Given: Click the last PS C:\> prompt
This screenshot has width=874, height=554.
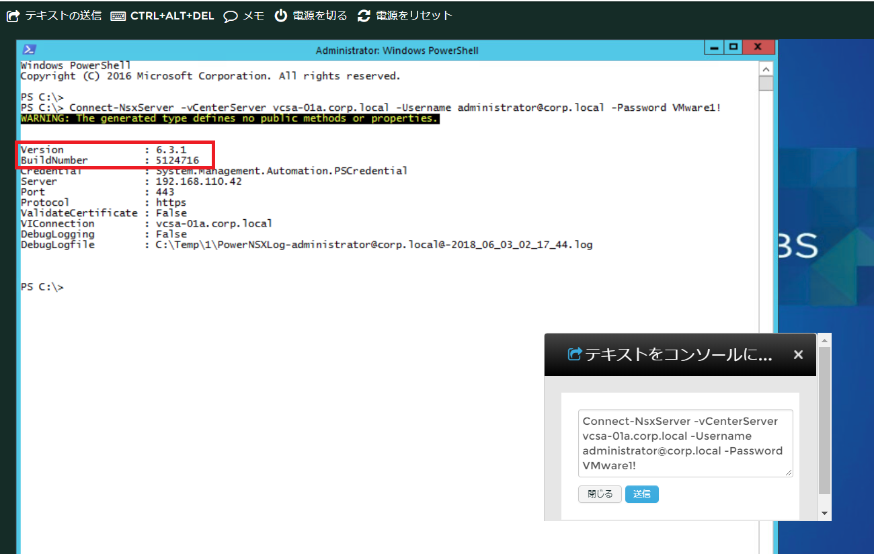Looking at the screenshot, I should click(42, 287).
